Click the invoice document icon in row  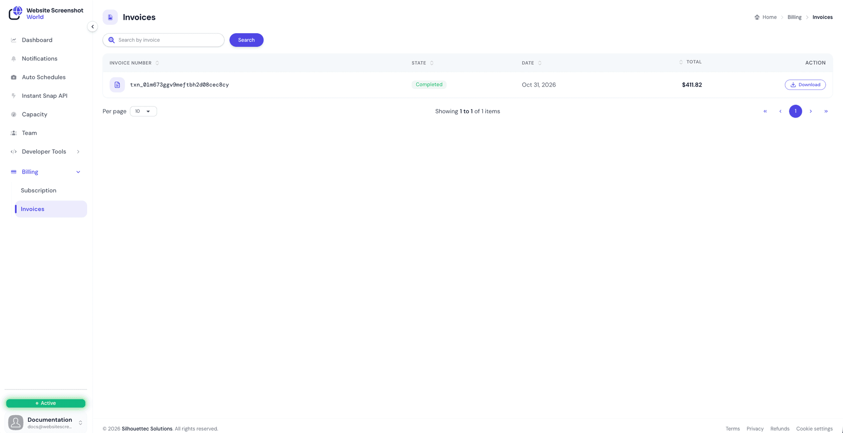coord(117,85)
